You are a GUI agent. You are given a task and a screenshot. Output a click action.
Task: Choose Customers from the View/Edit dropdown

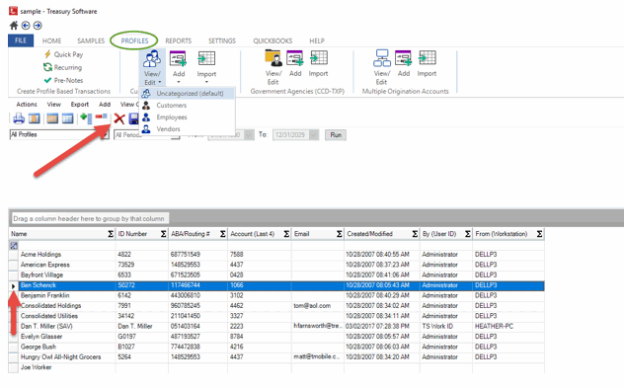pyautogui.click(x=187, y=106)
